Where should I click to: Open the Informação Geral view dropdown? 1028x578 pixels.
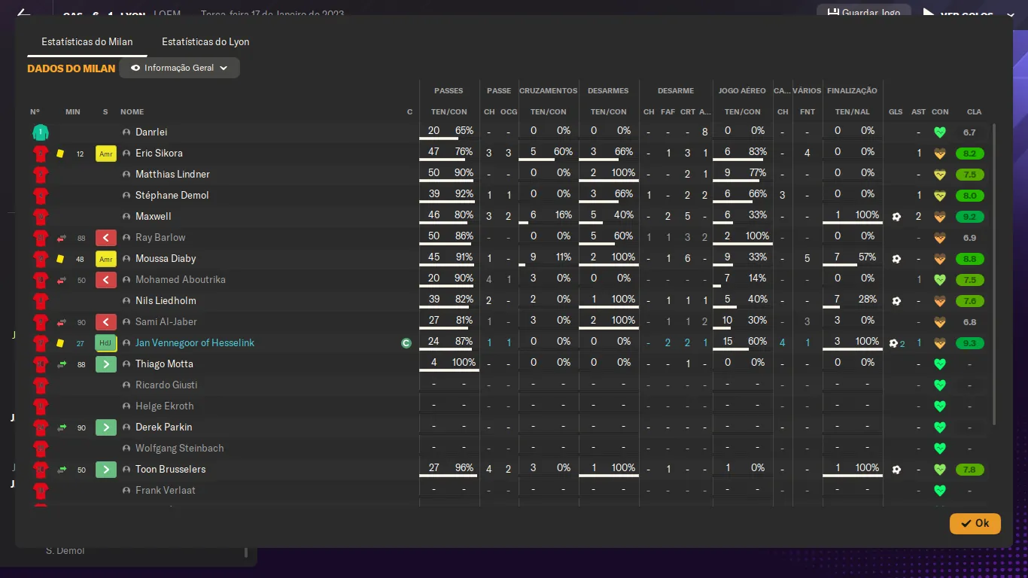[x=179, y=68]
